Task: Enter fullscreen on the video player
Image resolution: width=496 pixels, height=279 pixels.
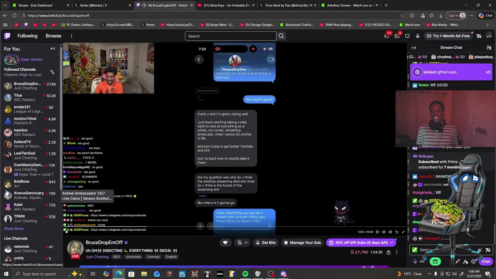Action: click(403, 232)
